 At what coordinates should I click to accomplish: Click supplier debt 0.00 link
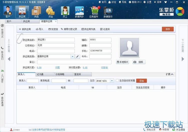pos(39,68)
